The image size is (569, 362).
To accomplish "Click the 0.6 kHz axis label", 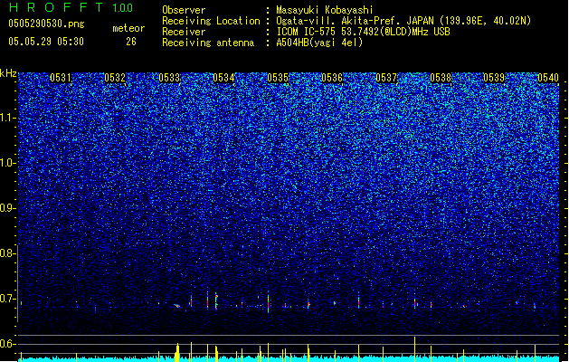I will pyautogui.click(x=8, y=344).
